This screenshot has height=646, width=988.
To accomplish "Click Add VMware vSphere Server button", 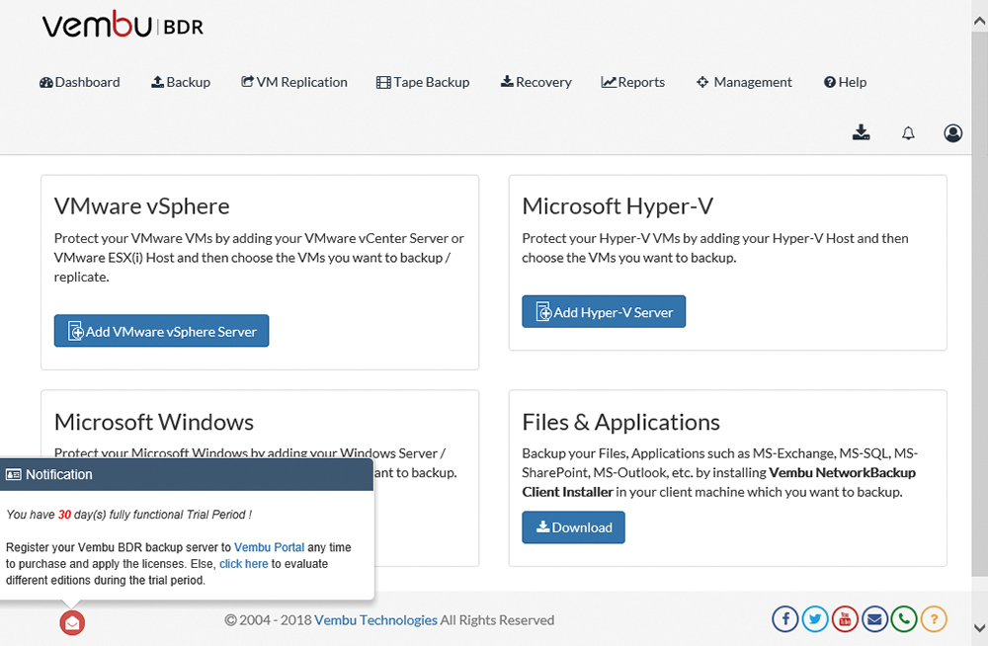I will tap(161, 331).
